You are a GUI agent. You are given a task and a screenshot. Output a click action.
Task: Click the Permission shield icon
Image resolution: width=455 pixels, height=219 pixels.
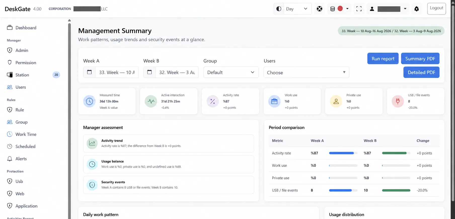[10, 62]
